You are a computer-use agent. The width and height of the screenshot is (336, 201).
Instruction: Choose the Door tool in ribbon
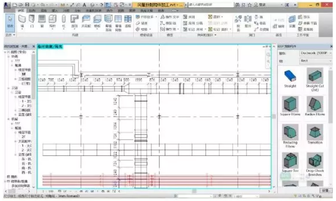point(32,22)
